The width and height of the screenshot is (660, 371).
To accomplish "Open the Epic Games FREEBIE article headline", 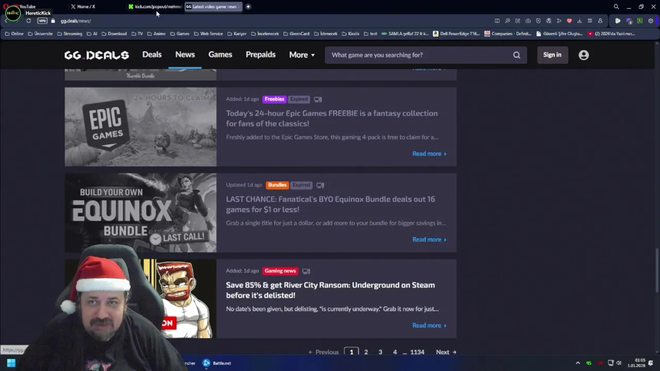I will (332, 119).
